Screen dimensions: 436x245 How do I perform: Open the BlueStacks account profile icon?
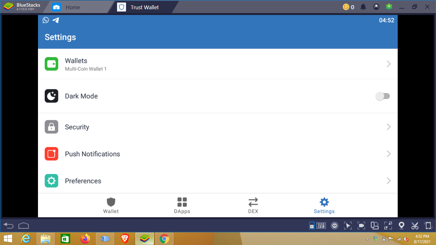(x=376, y=7)
